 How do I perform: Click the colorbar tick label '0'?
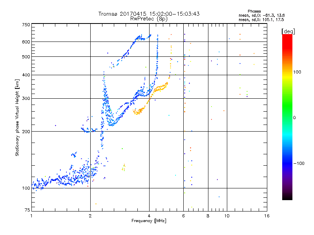pos(294,118)
